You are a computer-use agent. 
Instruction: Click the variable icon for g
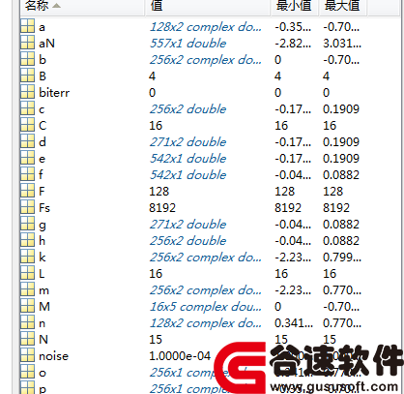coord(27,224)
